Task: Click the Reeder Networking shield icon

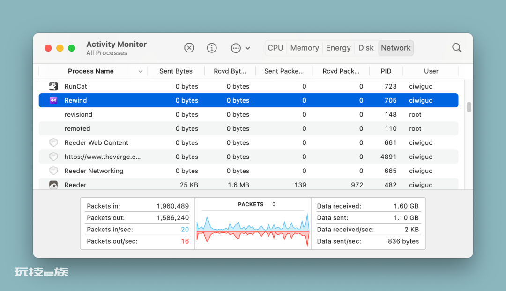Action: [x=53, y=171]
